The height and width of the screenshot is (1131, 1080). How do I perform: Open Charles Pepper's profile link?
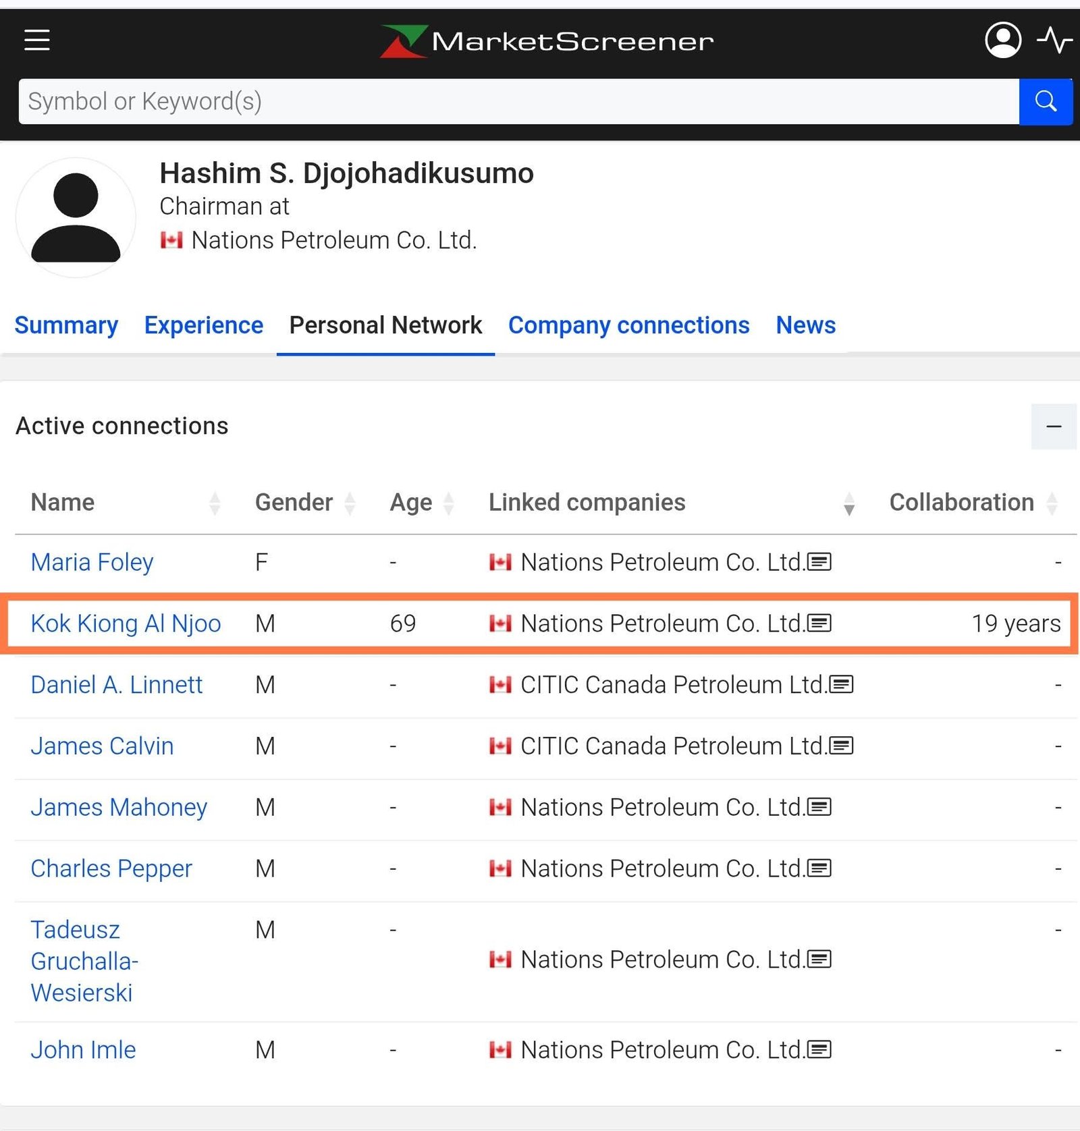coord(111,868)
